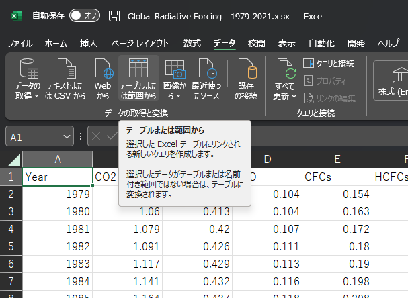Click cell with year 1982
This screenshot has height=298, width=408.
coord(58,246)
